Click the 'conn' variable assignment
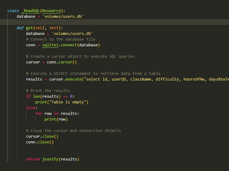The width and height of the screenshot is (229, 171). pyautogui.click(x=30, y=45)
